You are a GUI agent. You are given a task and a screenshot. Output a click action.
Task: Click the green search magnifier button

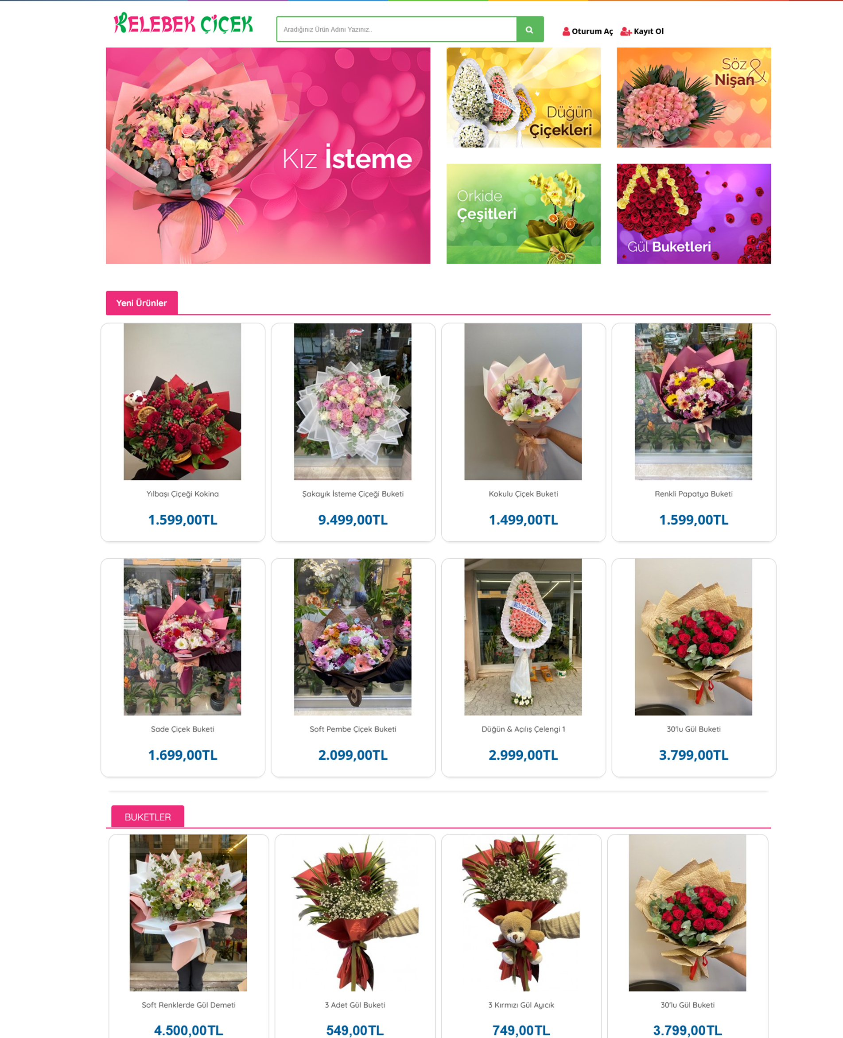530,29
